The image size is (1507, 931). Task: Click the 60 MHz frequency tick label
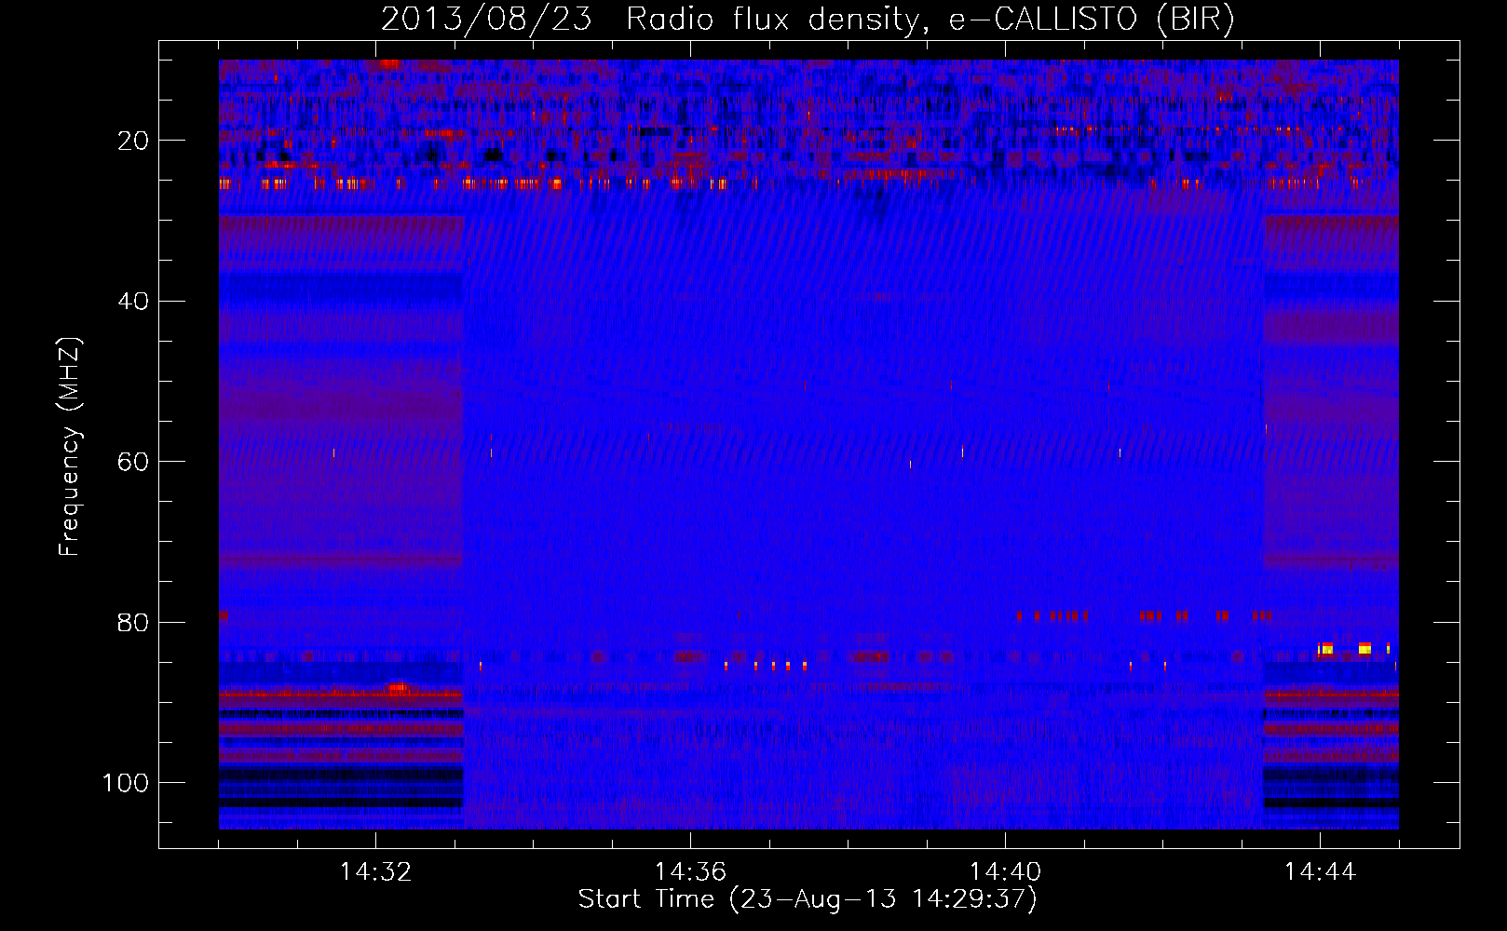point(133,462)
